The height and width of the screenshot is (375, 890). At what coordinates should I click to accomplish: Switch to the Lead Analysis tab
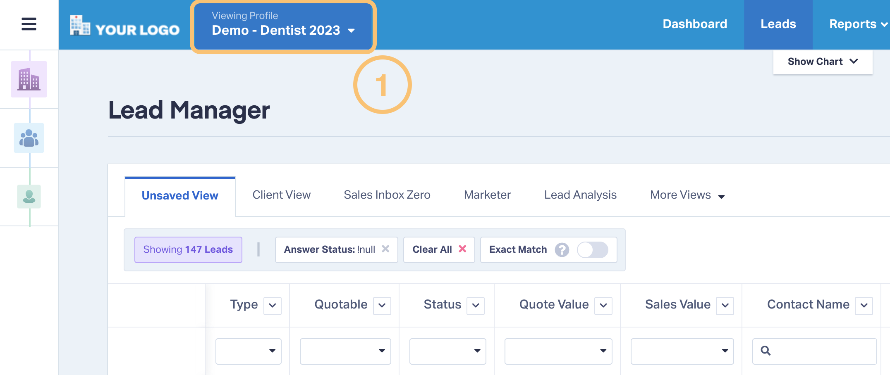coord(580,195)
